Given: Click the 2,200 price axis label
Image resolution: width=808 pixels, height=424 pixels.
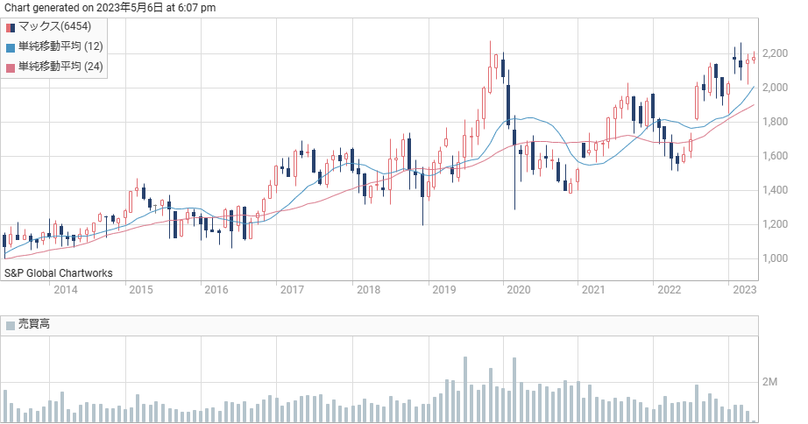Looking at the screenshot, I should tap(775, 53).
